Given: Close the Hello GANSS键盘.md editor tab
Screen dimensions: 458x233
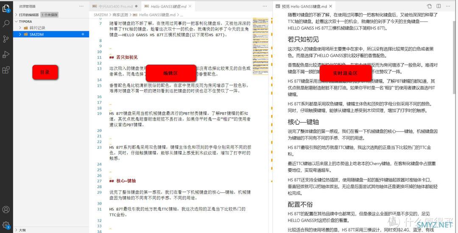Looking at the screenshot, I should 190,7.
